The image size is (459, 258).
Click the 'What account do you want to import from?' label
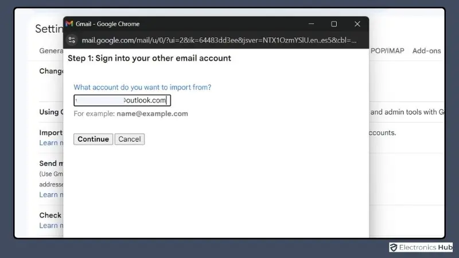click(x=142, y=87)
